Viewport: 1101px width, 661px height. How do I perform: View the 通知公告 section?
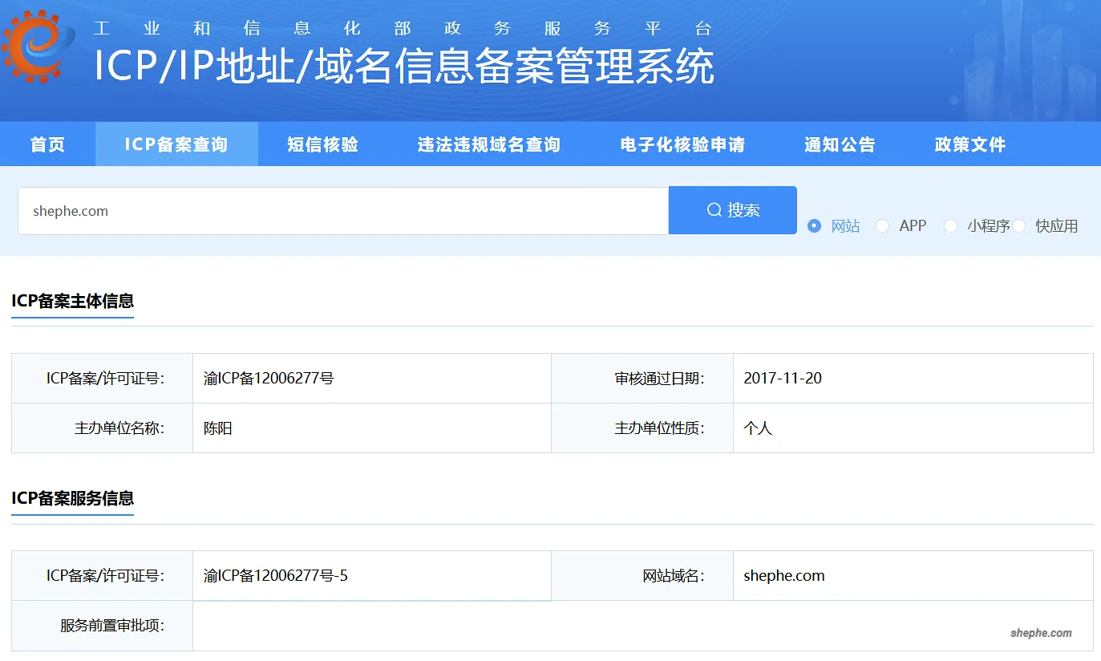[x=839, y=144]
